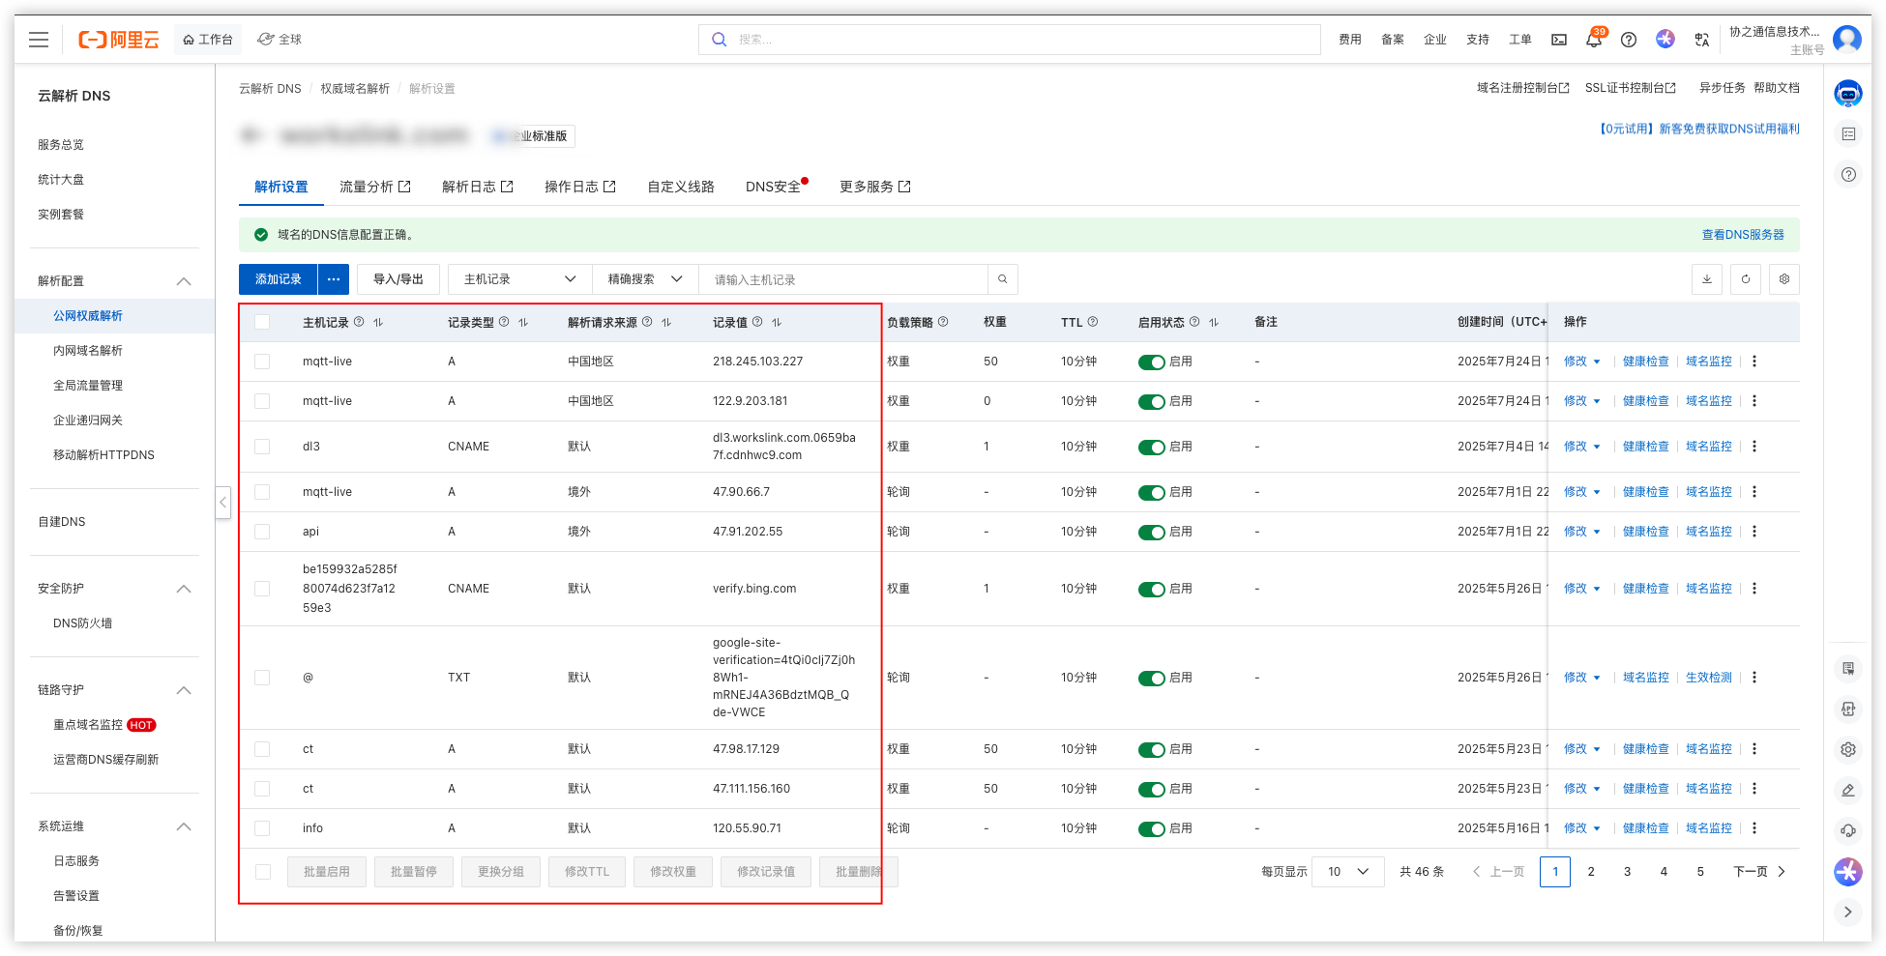The height and width of the screenshot is (956, 1886).
Task: Click the host record search input field
Action: pos(841,279)
